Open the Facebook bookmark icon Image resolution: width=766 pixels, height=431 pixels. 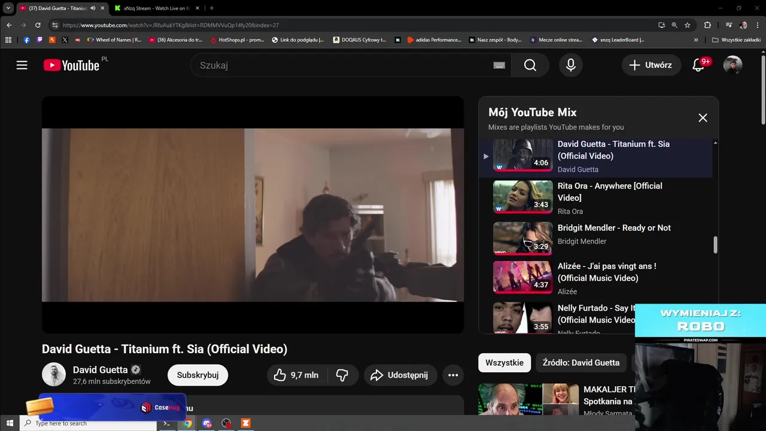click(x=27, y=40)
